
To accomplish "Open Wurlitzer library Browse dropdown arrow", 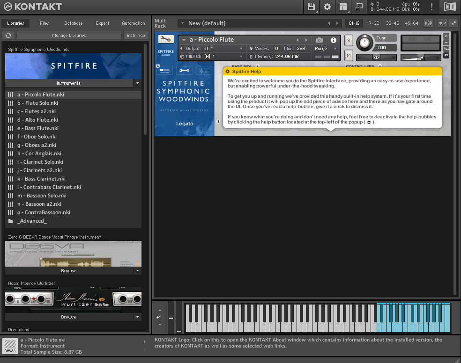I will tap(137, 317).
